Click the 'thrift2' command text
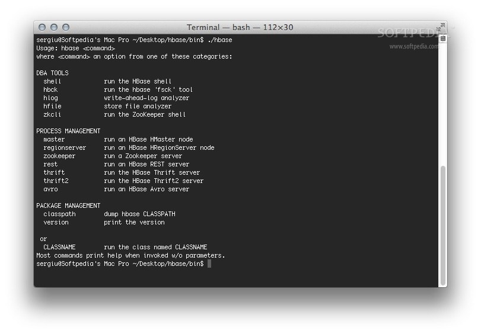Viewport: 481px width, 334px height. pos(56,181)
